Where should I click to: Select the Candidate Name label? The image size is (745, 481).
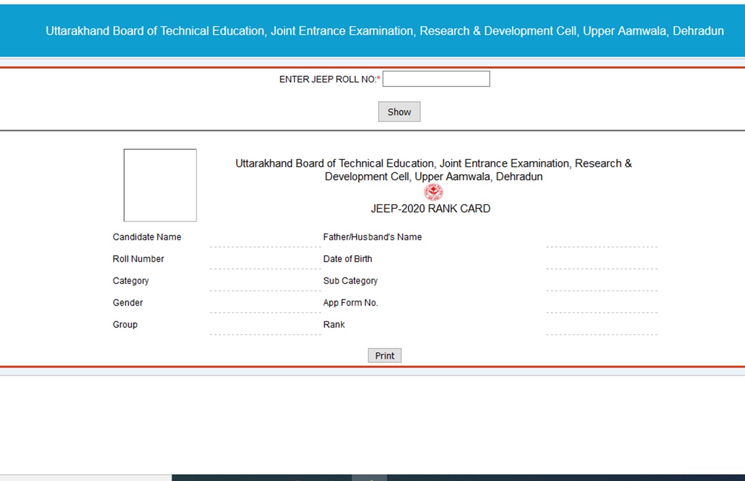[147, 237]
